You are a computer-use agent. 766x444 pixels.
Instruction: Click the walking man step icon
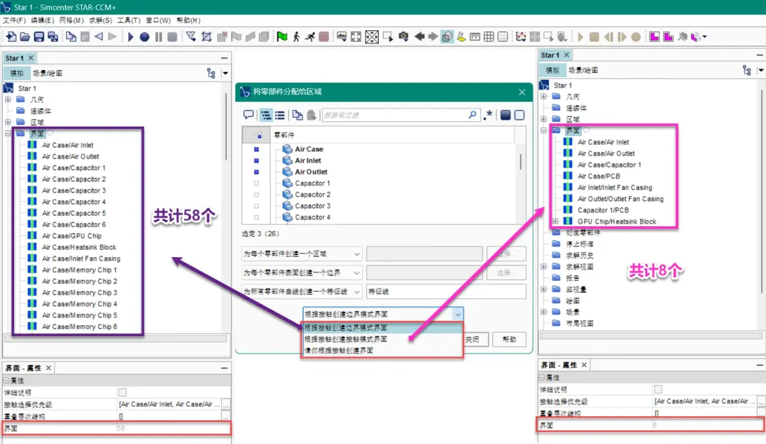[x=296, y=37]
